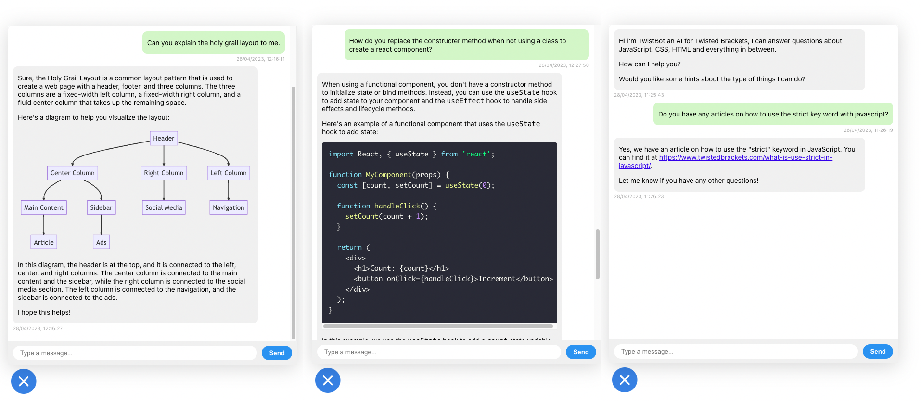The height and width of the screenshot is (401, 921).
Task: Click the Header node in the diagram
Action: click(164, 138)
